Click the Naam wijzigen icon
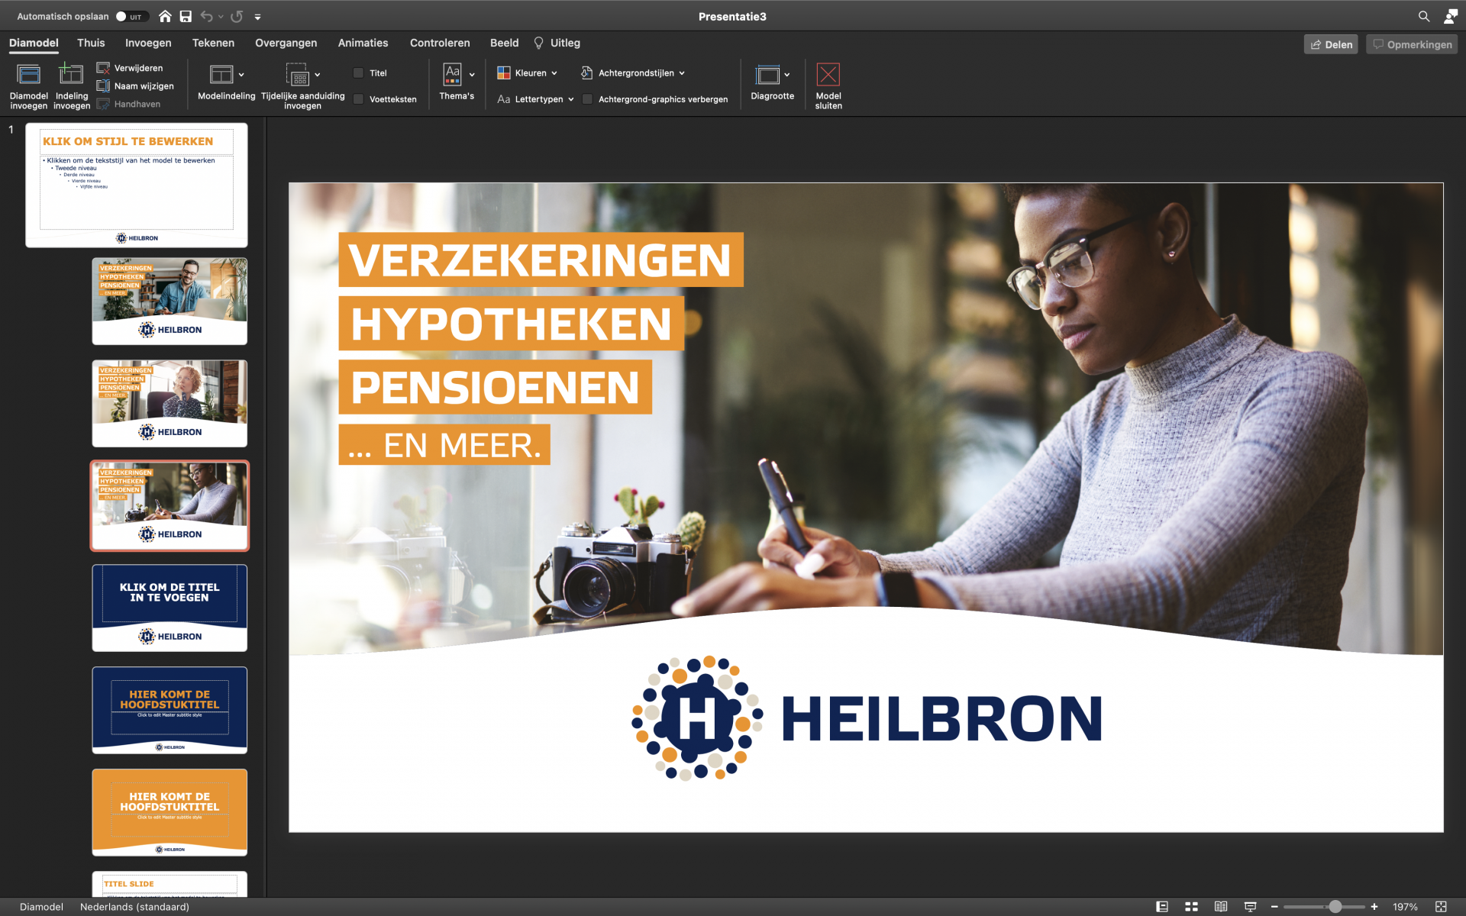Screen dimensions: 1466x916 104,85
